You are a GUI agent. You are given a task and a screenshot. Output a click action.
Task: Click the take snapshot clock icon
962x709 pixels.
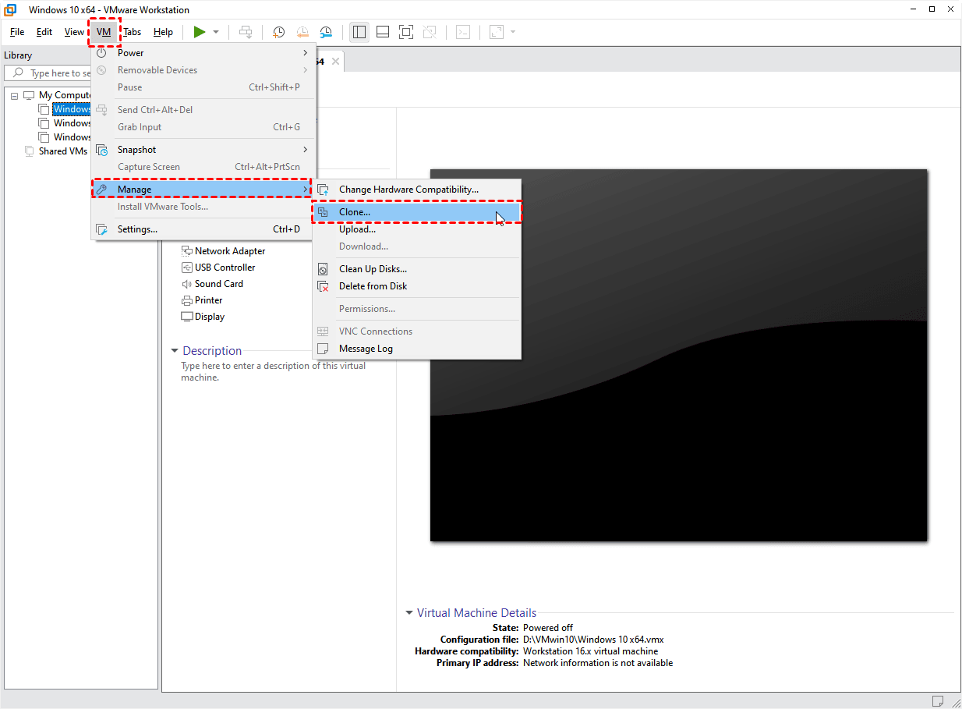(278, 32)
